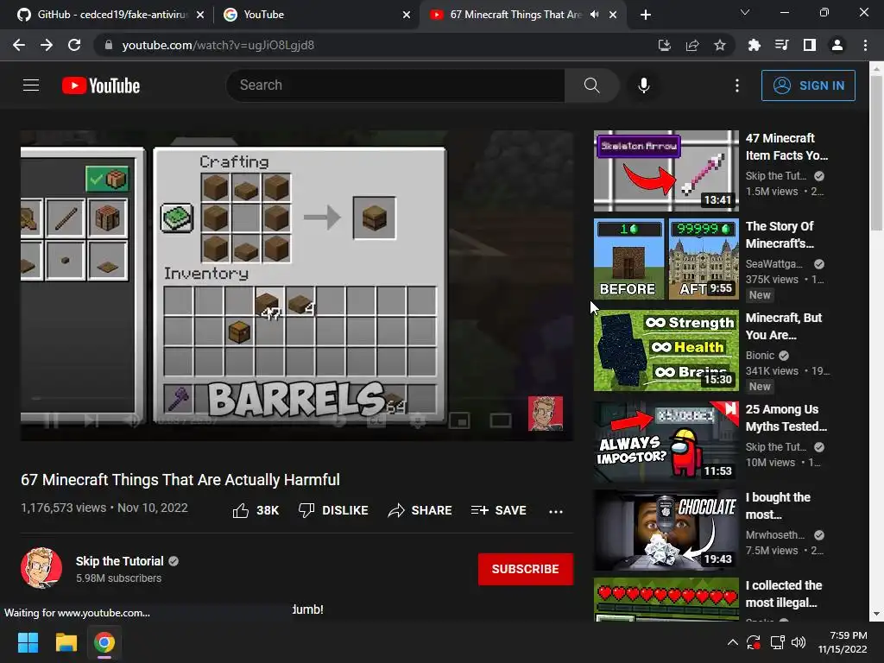The height and width of the screenshot is (663, 884).
Task: Click the DISLIKE button
Action: click(333, 510)
